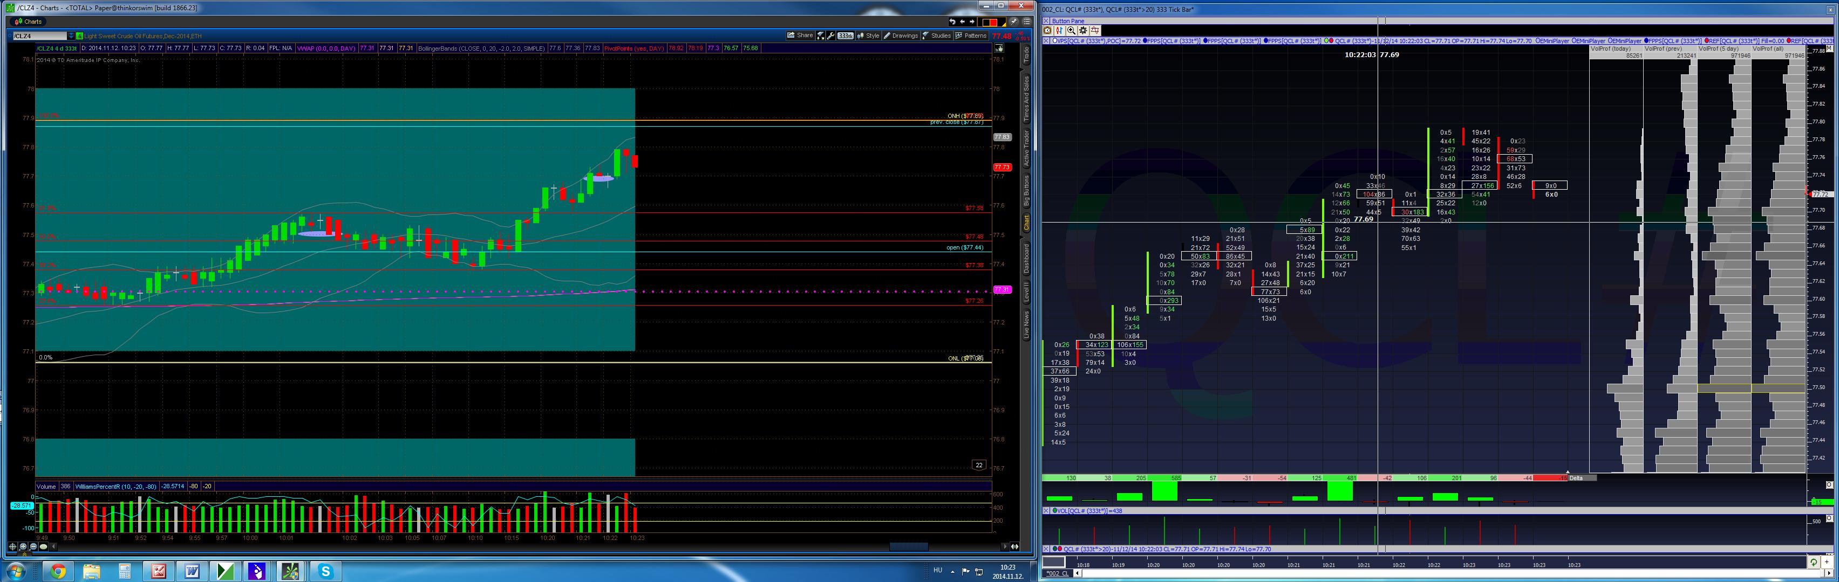Click the undo arrow icon in thinkorswim
This screenshot has height=582, width=1839.
click(x=952, y=22)
